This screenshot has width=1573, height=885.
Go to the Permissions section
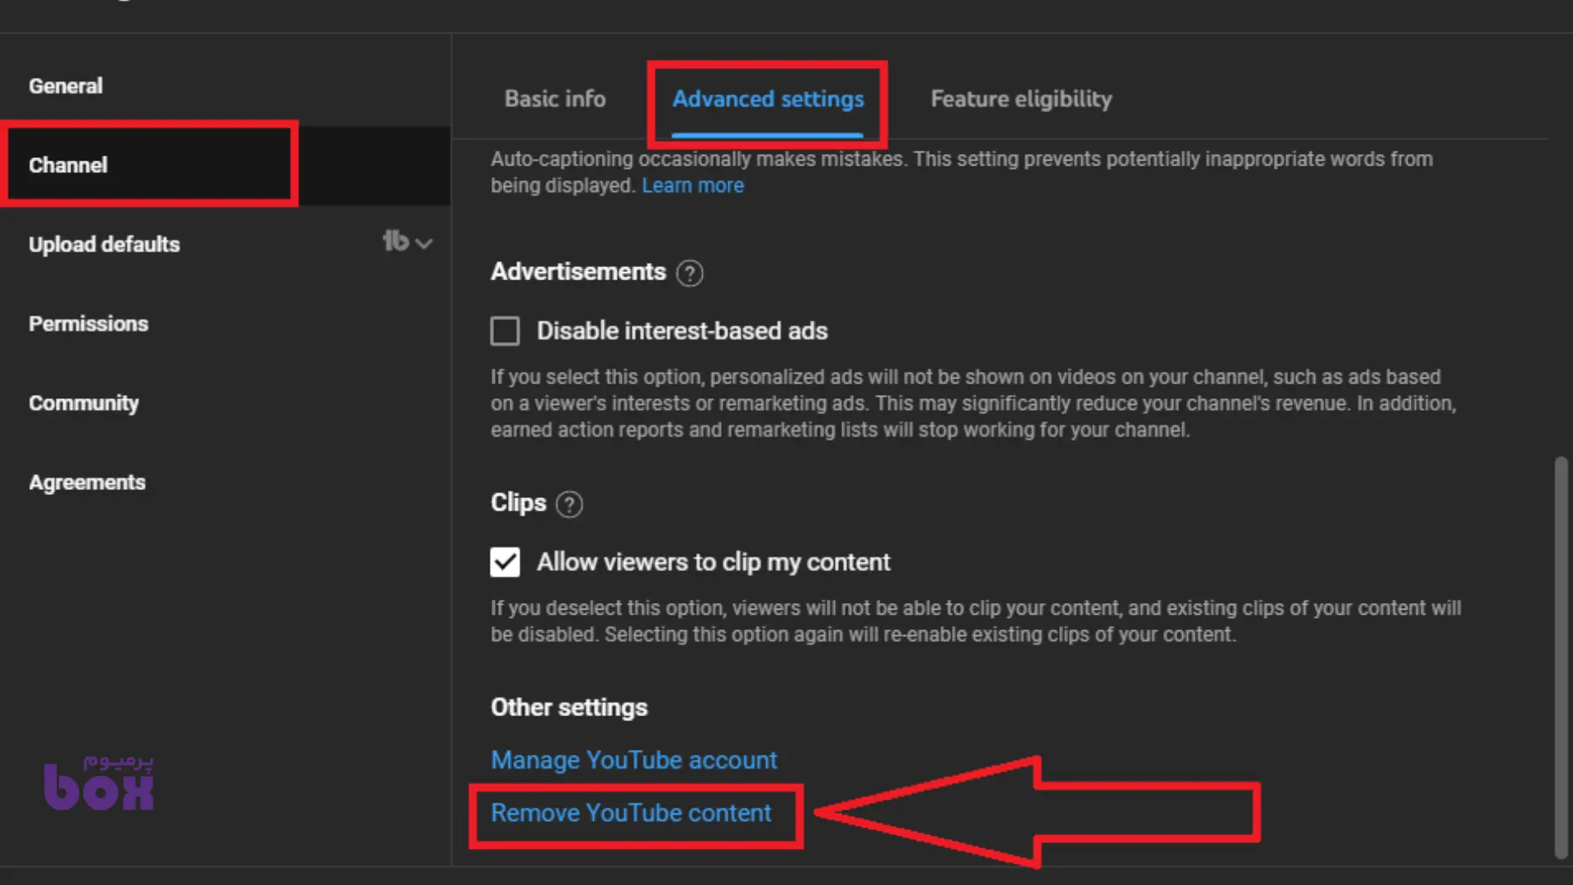[88, 324]
